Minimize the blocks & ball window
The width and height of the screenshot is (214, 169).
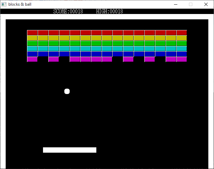pos(175,4)
